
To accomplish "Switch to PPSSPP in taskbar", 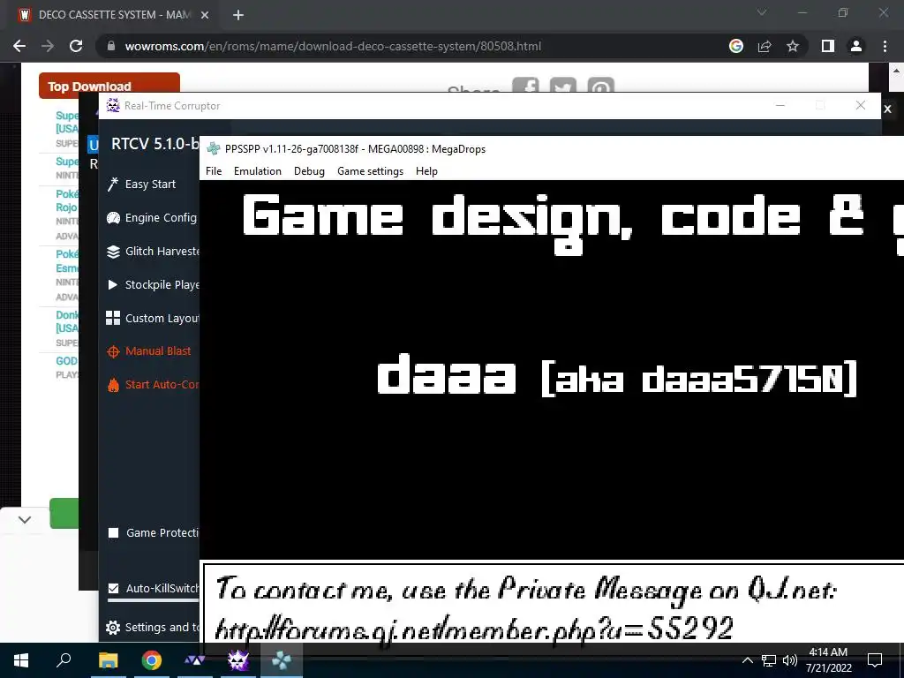I will tap(282, 660).
